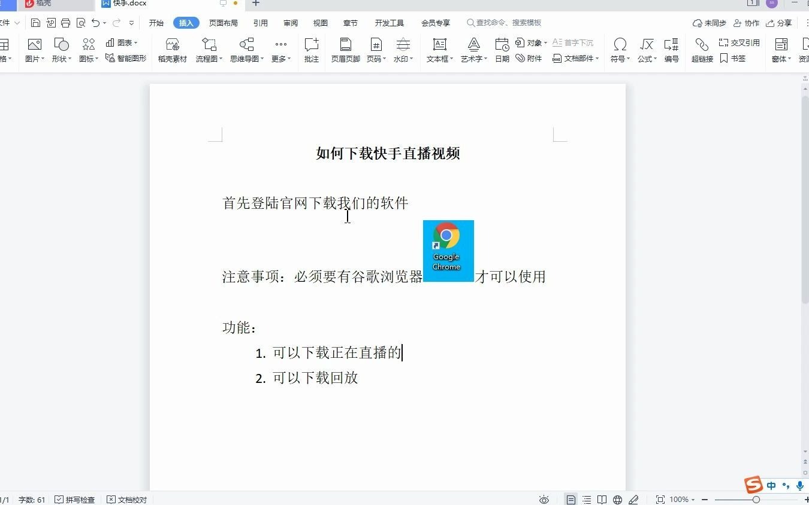Screen dimensions: 809x505
Task: Add a 水印 watermark
Action: [403, 51]
